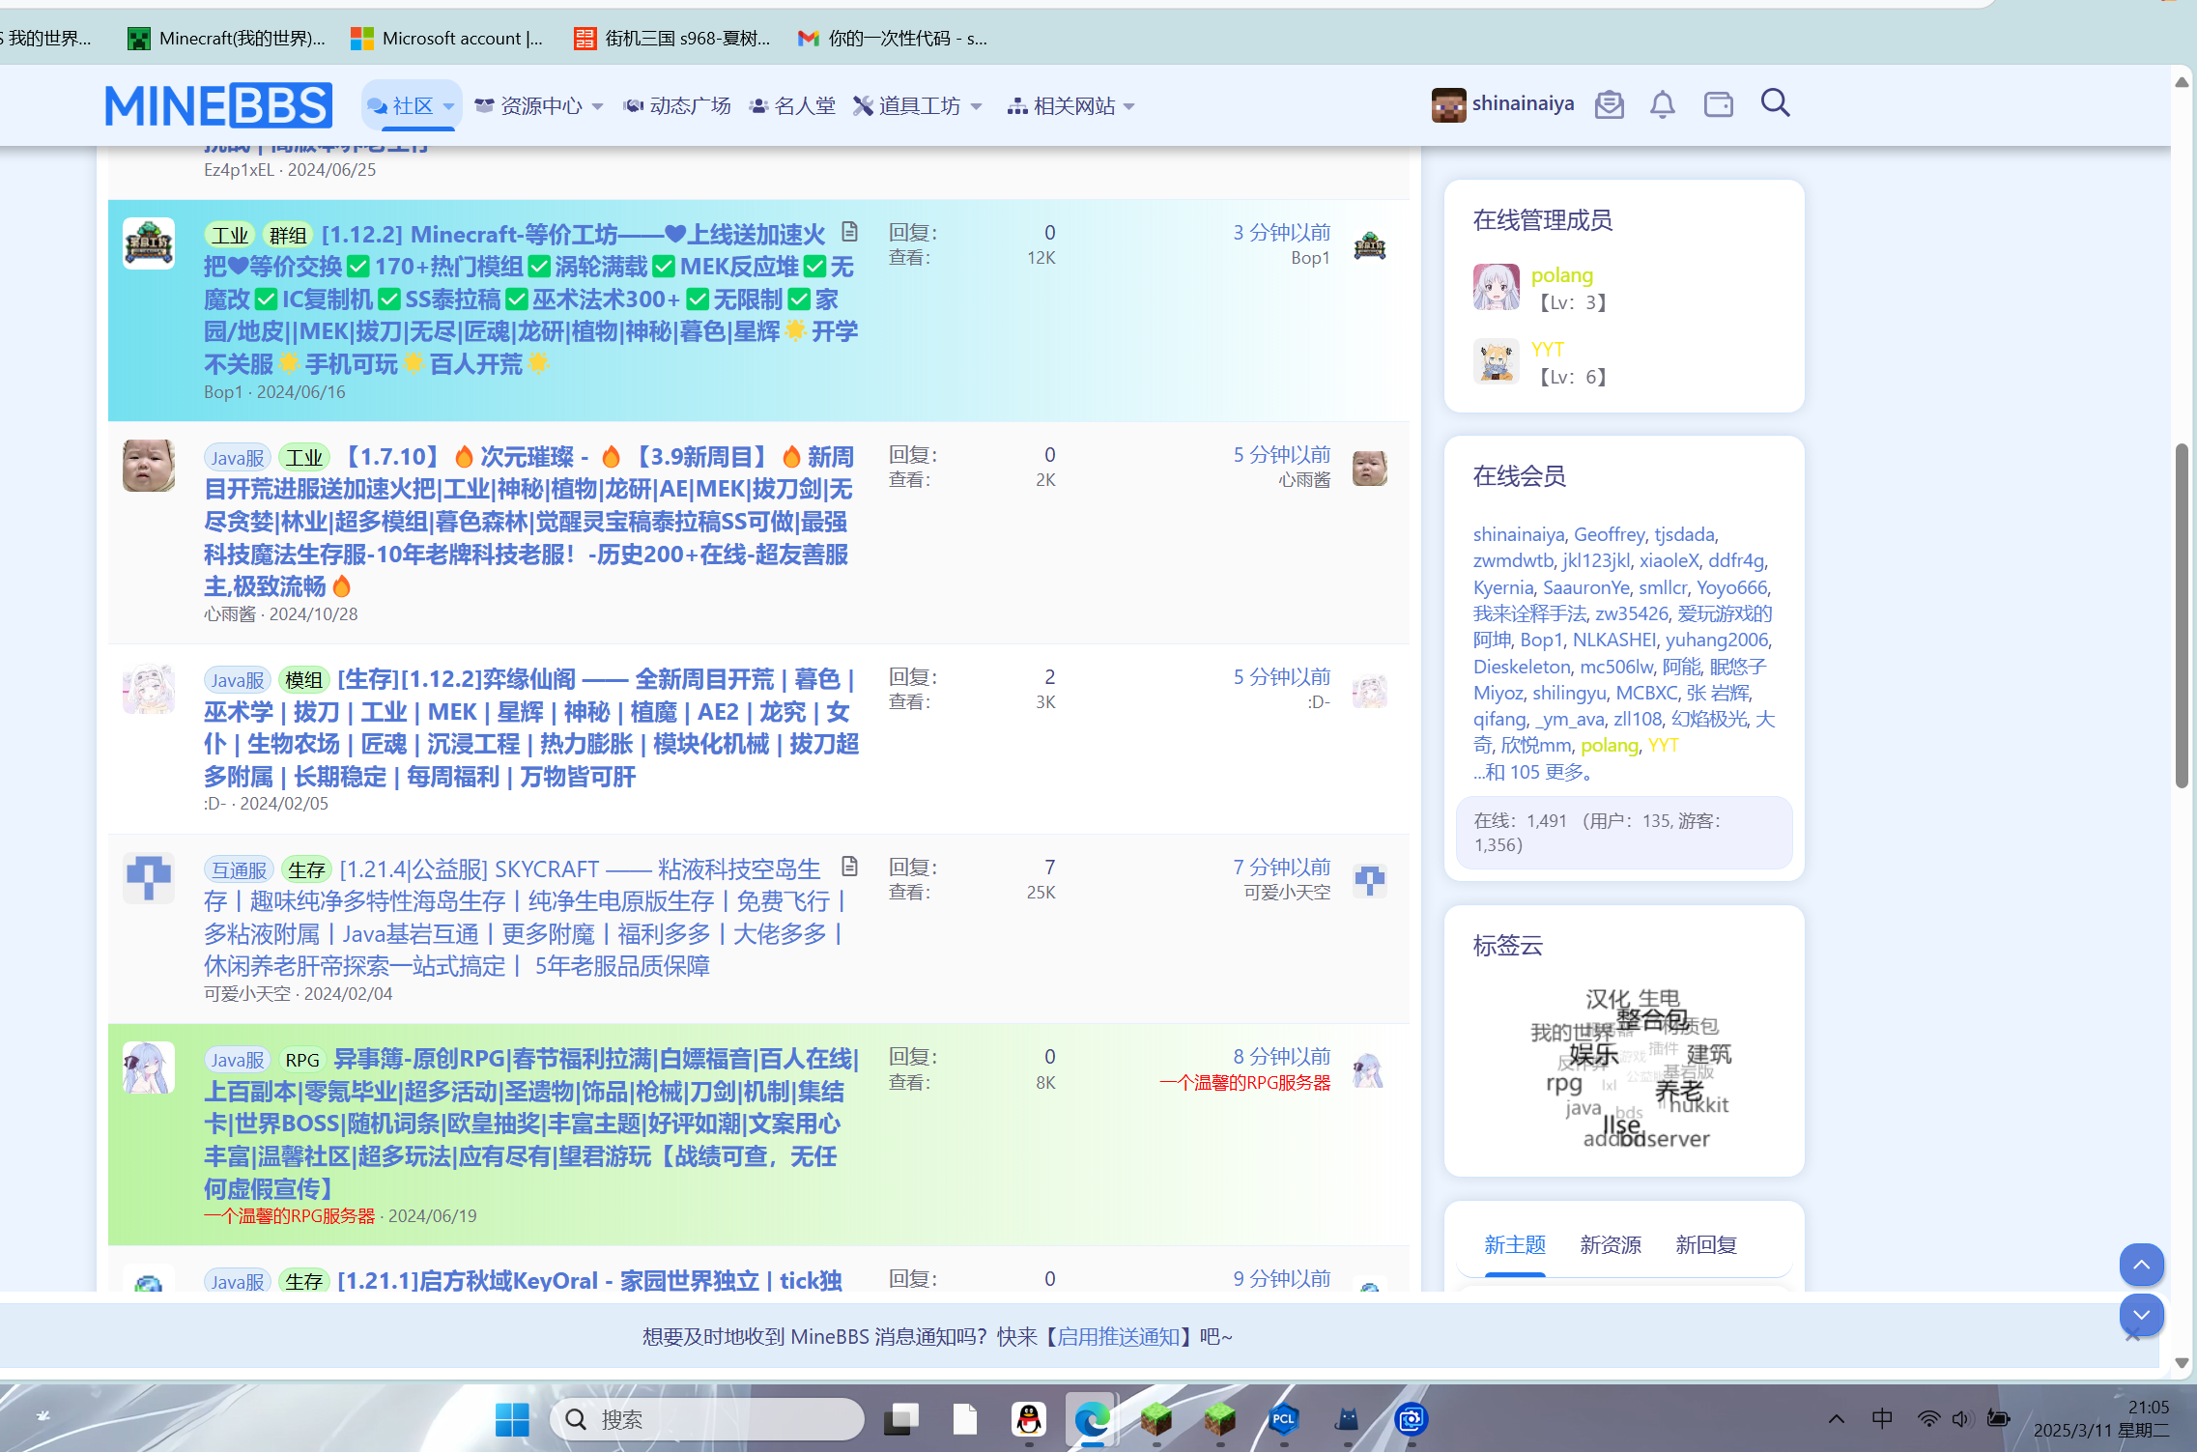
Task: Click RPG prefix tag on 异事簿 thread
Action: coord(302,1060)
